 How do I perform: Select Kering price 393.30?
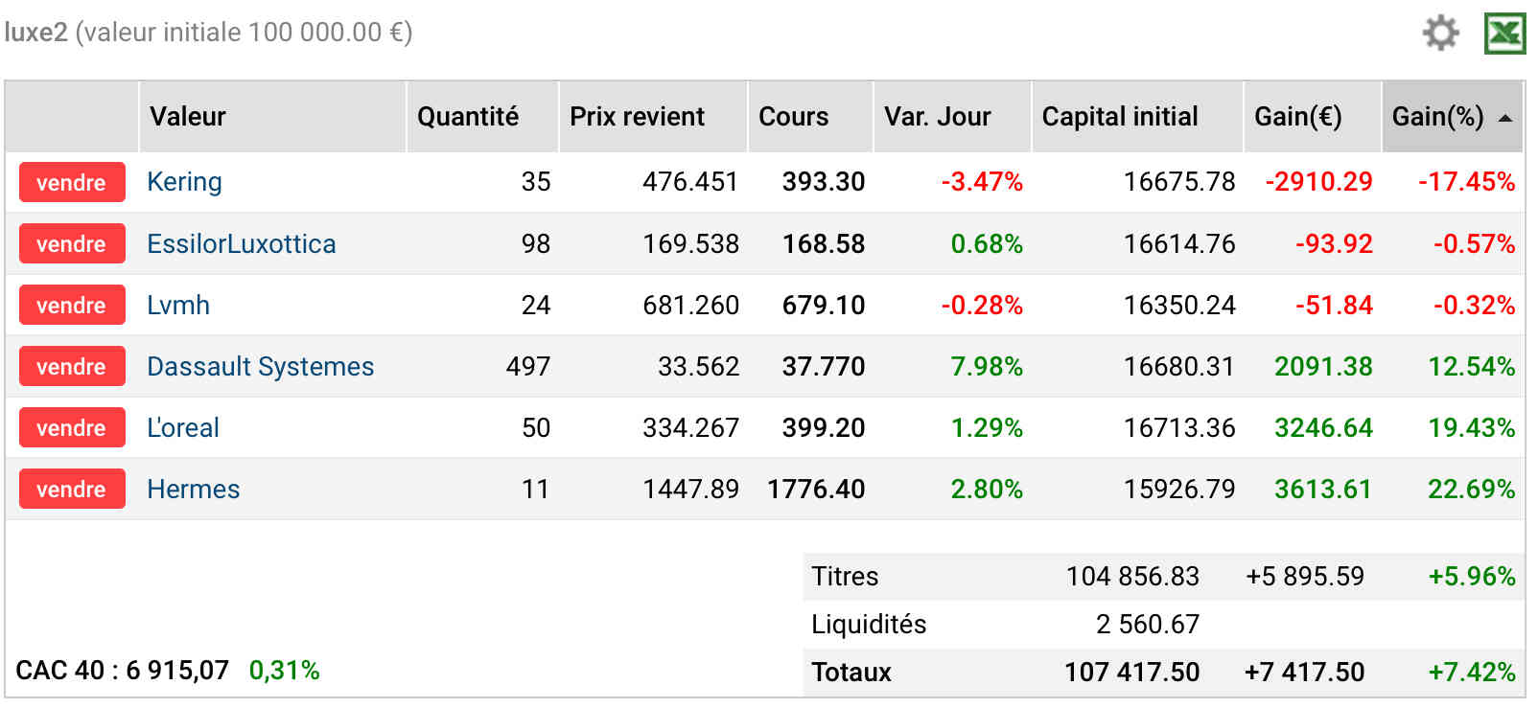pos(824,182)
